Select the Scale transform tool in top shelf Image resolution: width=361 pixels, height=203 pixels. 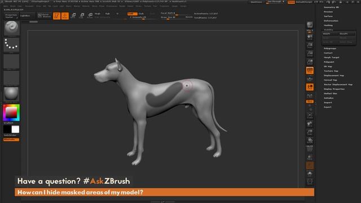pyautogui.click(x=82, y=16)
